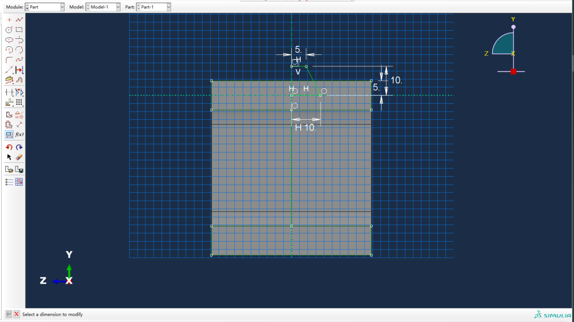
Task: Undo the last sketch action
Action: pos(9,147)
